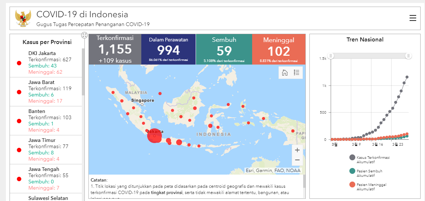Click 'Terkonfirmasi: 627' under DKI Jakarta
Image resolution: width=425 pixels, height=201 pixels.
pos(50,59)
